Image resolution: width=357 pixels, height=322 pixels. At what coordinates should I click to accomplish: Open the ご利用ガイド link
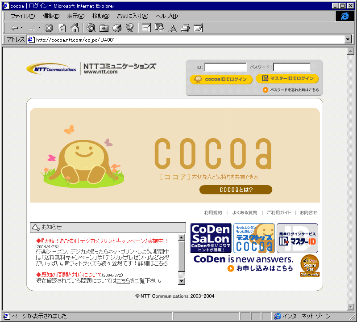[x=279, y=212]
